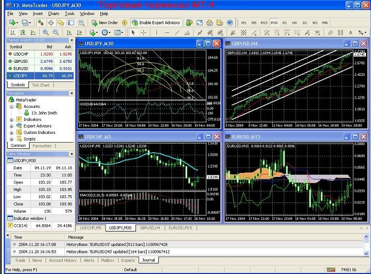The width and height of the screenshot is (371, 274).
Task: Switch timeframe to D1
Action: tap(305, 23)
